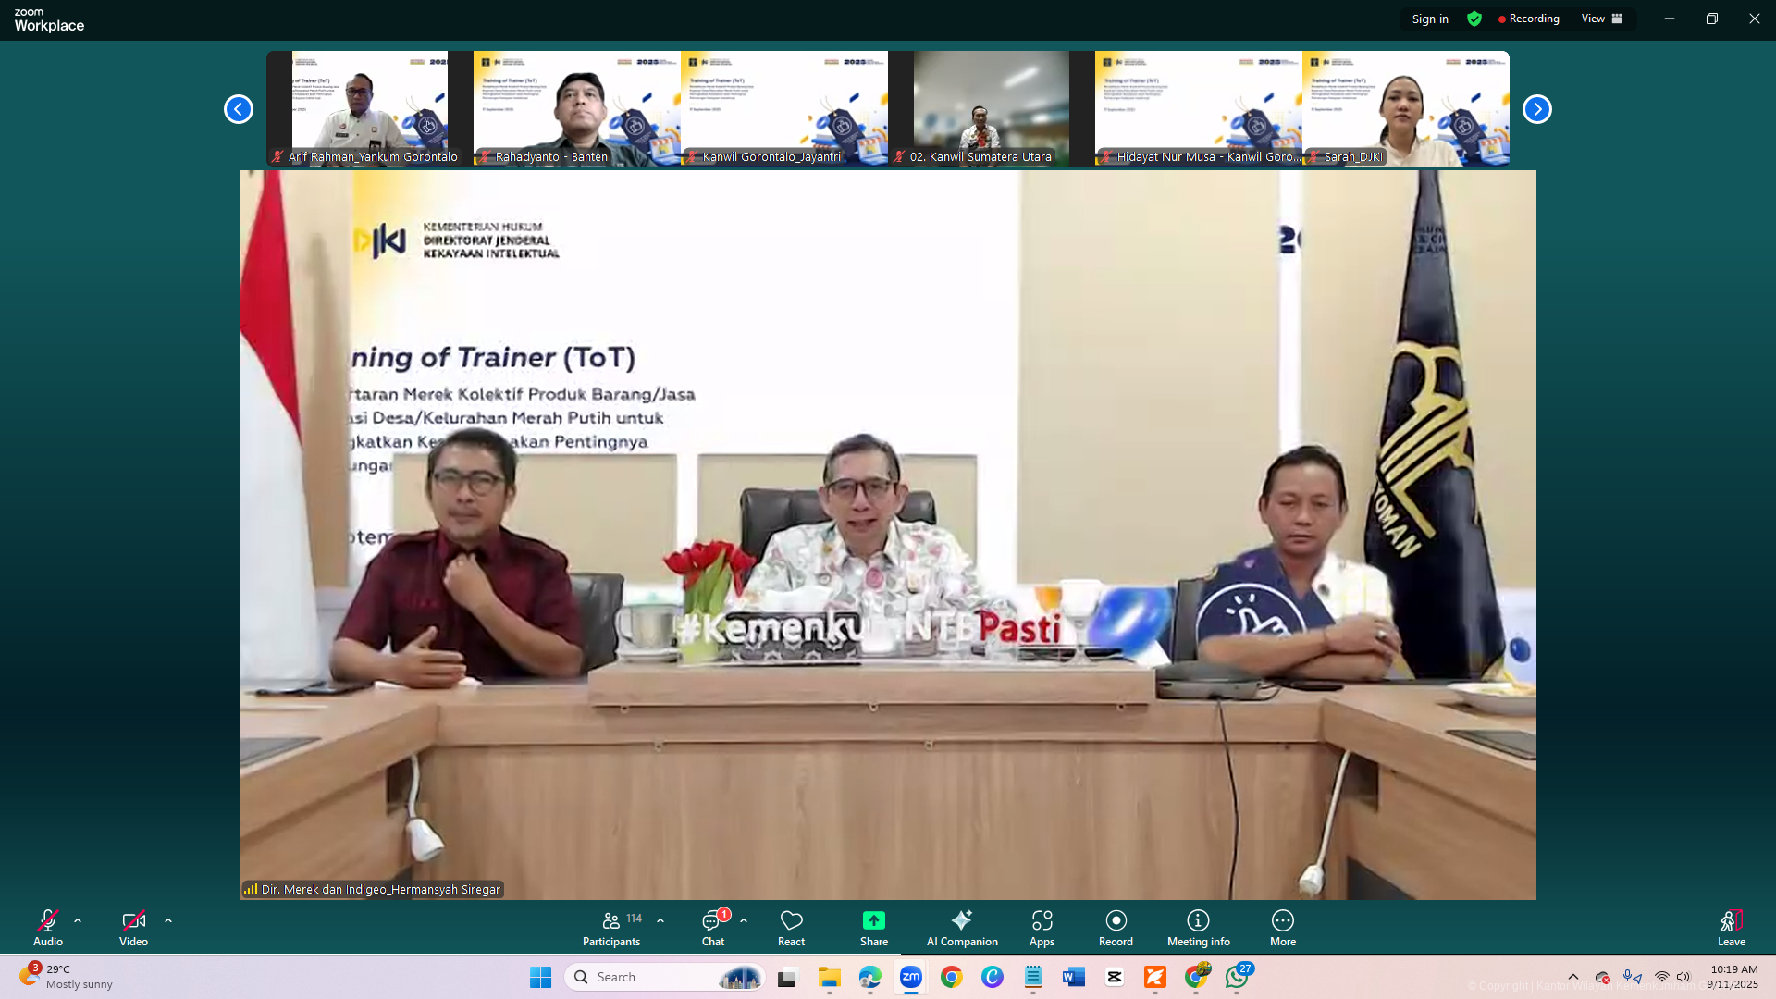Screen dimensions: 1776x999
Task: Open the More options menu
Action: [1282, 928]
